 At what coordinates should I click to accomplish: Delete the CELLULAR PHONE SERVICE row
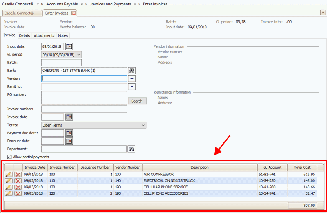click(18, 187)
